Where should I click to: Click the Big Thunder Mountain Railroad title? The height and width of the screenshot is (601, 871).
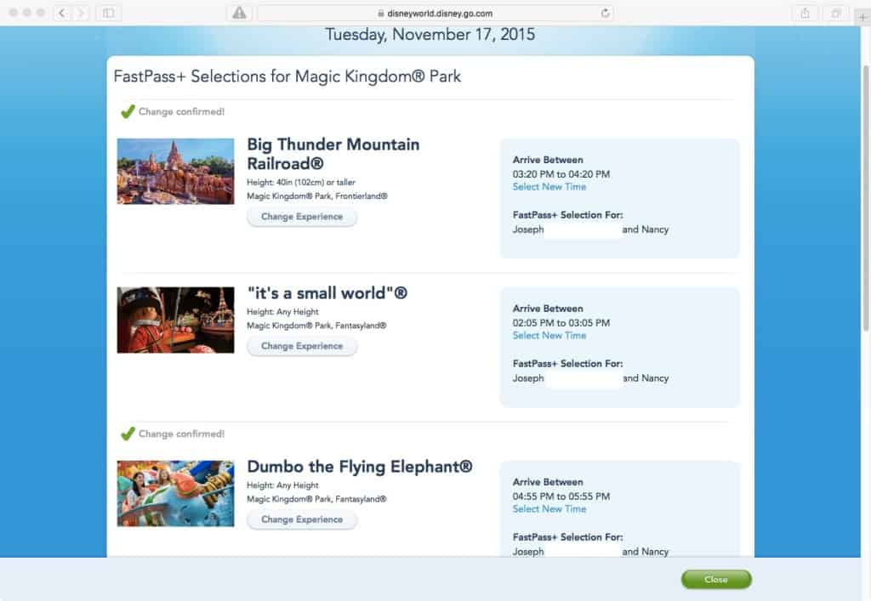(333, 154)
